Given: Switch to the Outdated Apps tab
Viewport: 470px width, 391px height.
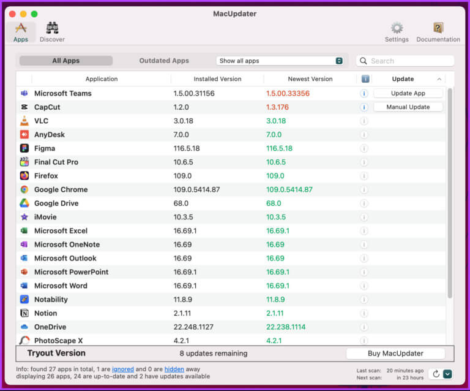Looking at the screenshot, I should 164,61.
